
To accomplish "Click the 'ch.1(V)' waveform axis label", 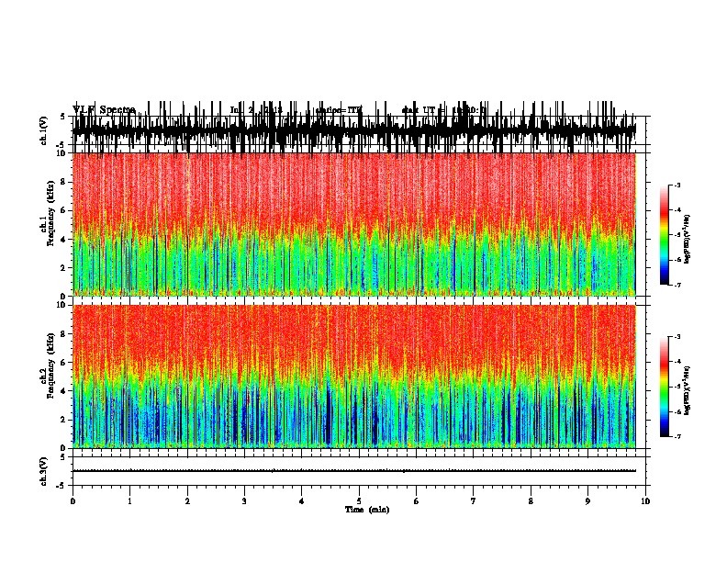I will [x=44, y=130].
